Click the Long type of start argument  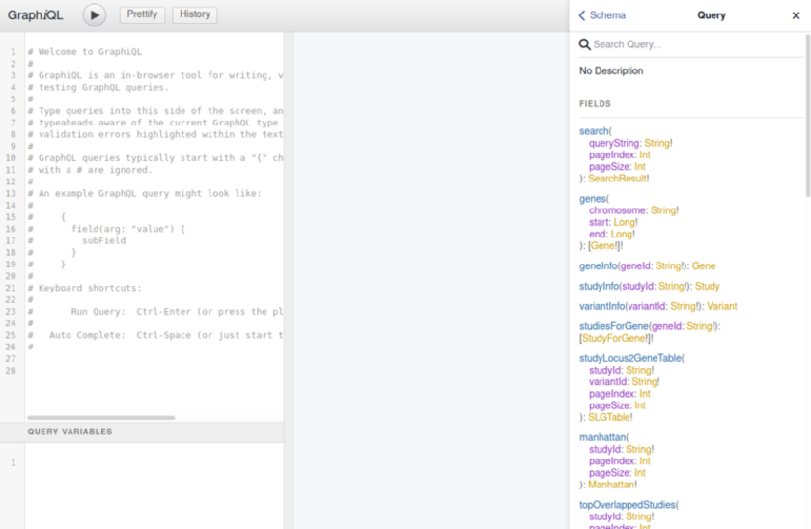coord(625,222)
